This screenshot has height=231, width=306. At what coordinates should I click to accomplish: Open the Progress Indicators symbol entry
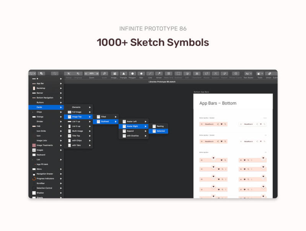45,178
